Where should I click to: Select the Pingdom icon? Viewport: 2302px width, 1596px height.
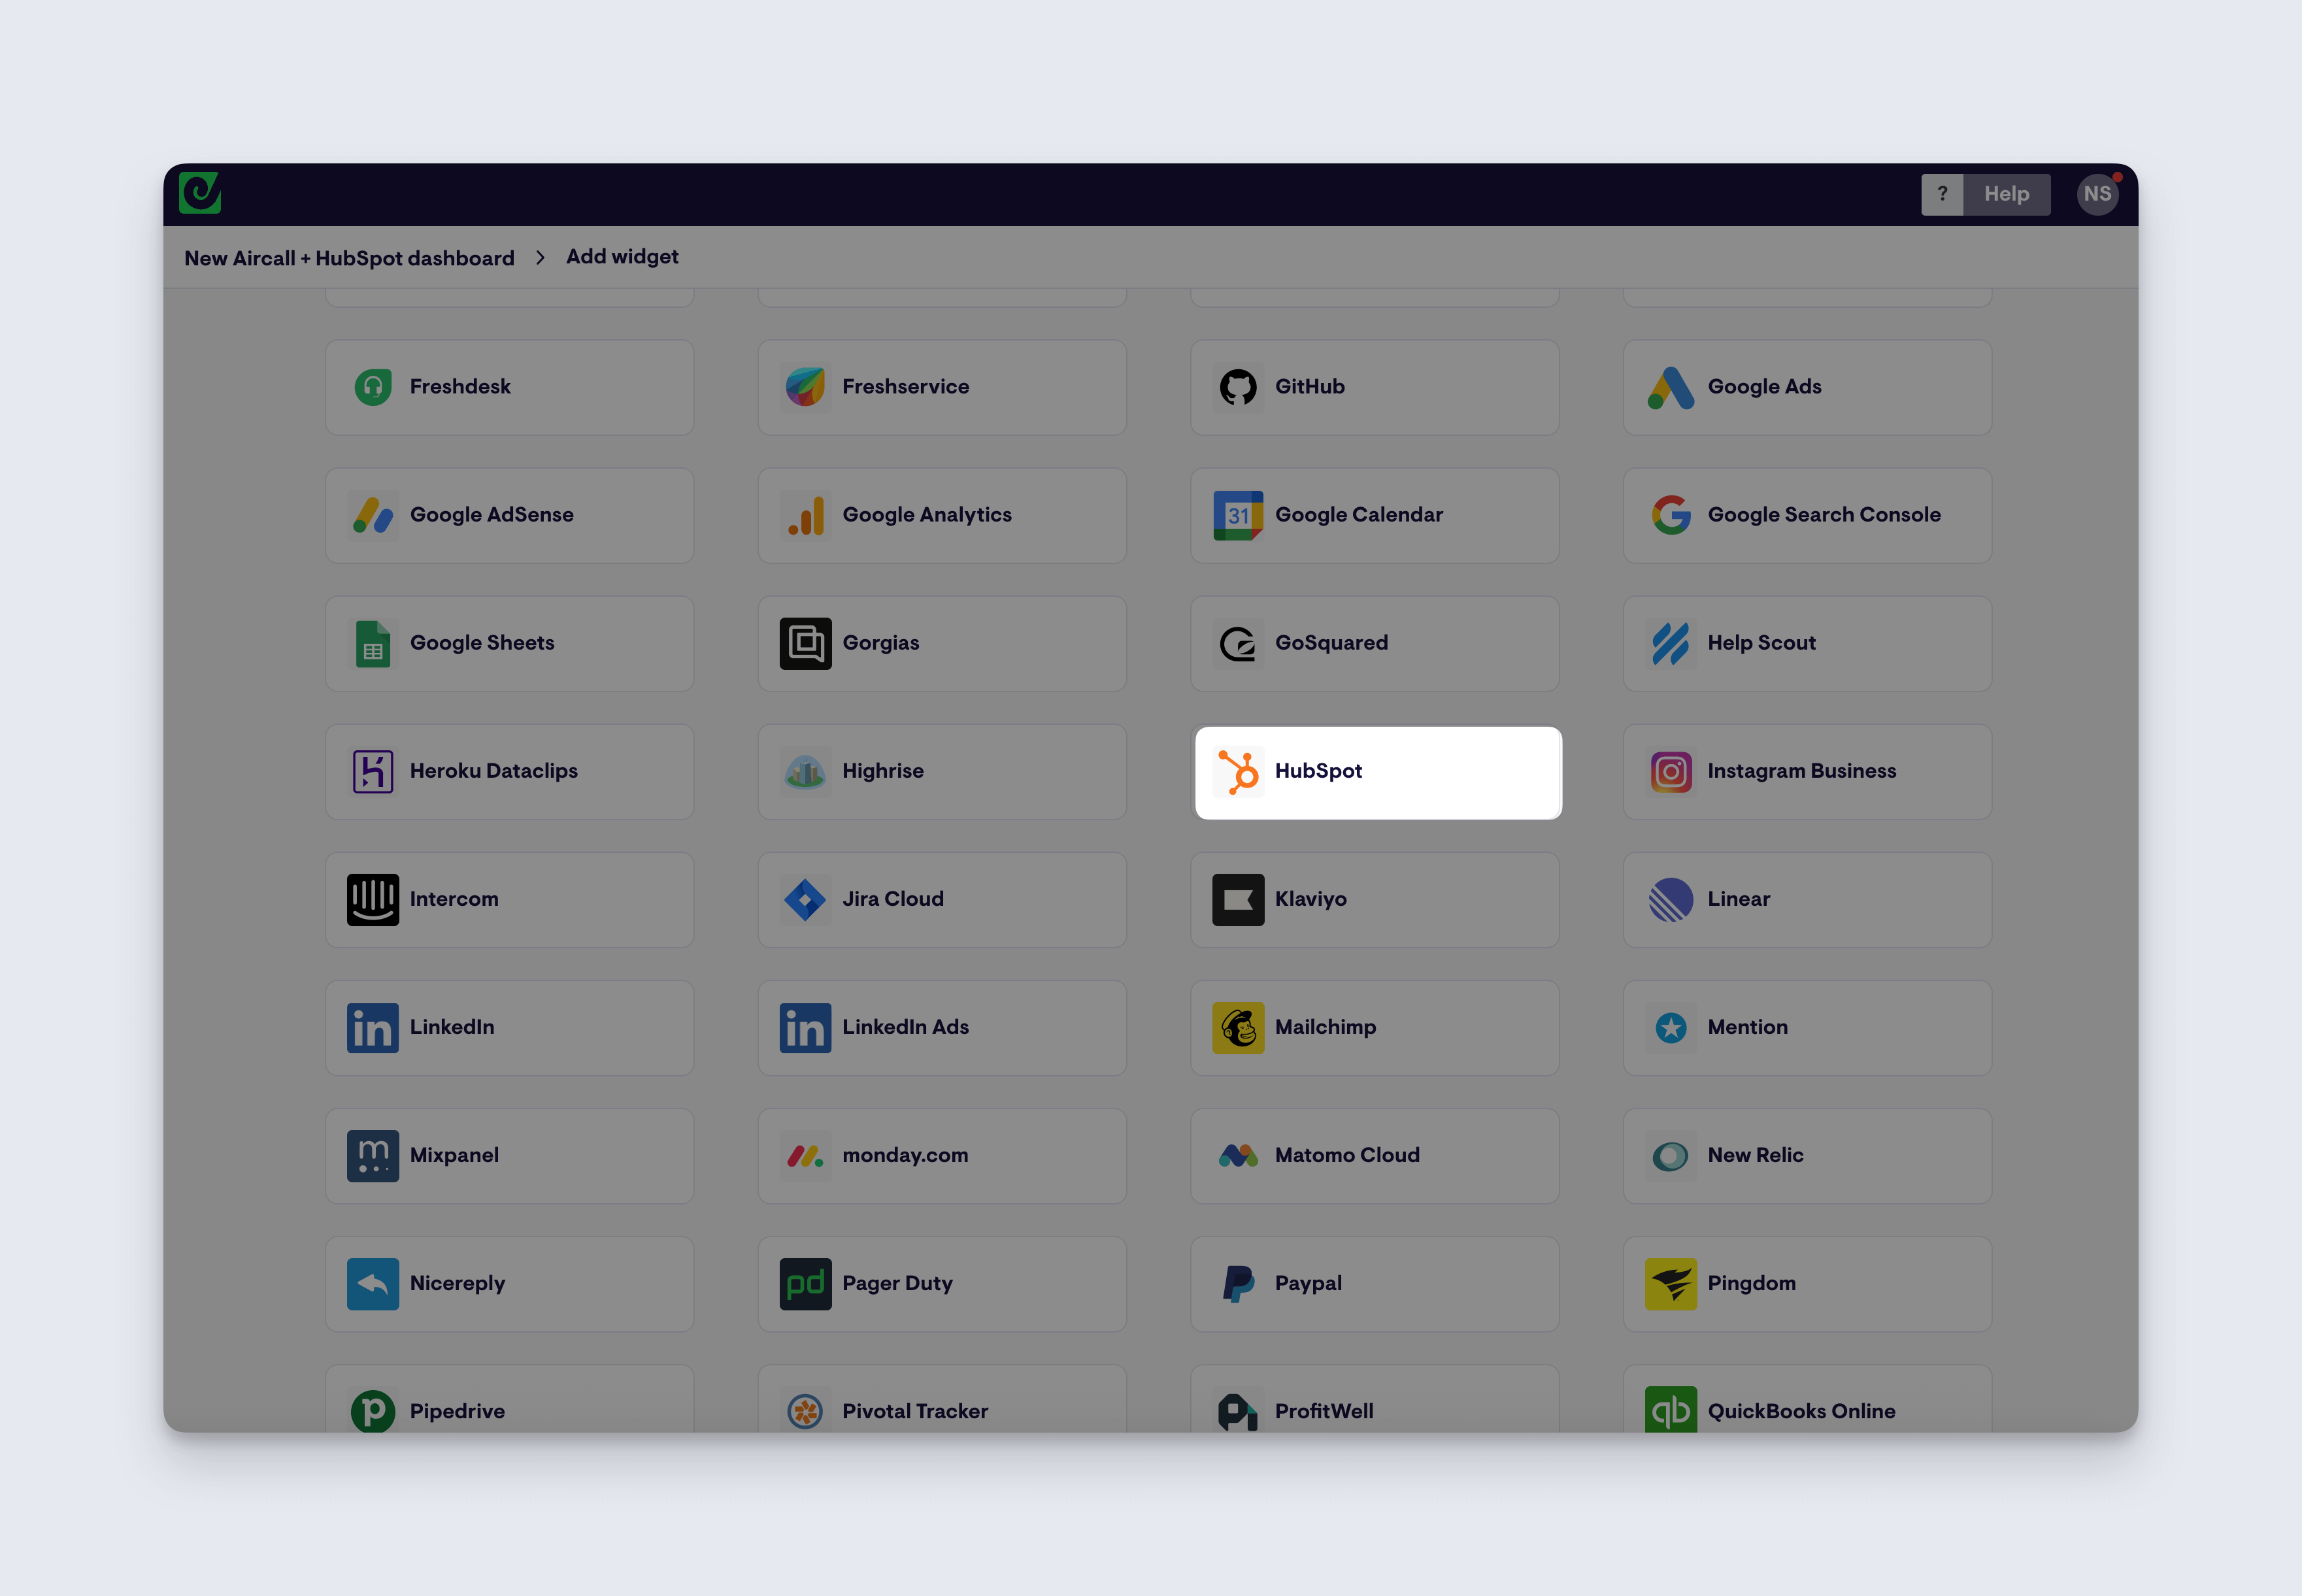tap(1671, 1283)
